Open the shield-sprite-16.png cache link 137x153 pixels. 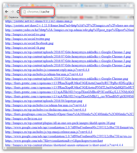click(x=60, y=123)
